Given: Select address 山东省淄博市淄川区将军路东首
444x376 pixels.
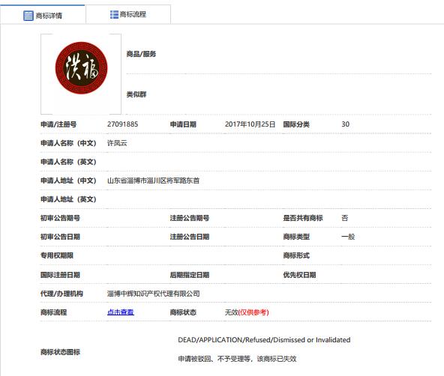Looking at the screenshot, I should tap(153, 181).
